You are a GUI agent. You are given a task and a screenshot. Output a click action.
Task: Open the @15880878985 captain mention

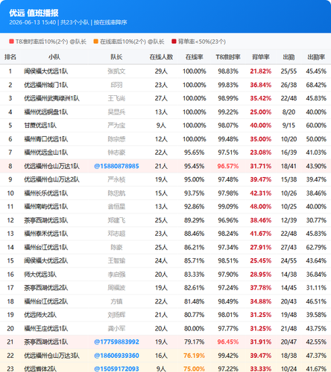[116, 166]
